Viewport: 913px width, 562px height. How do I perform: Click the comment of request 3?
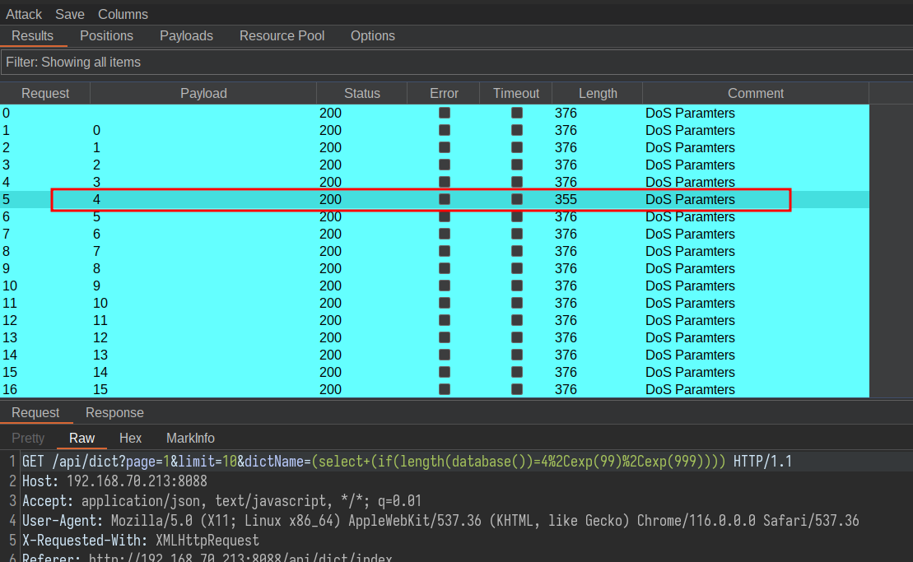point(690,165)
